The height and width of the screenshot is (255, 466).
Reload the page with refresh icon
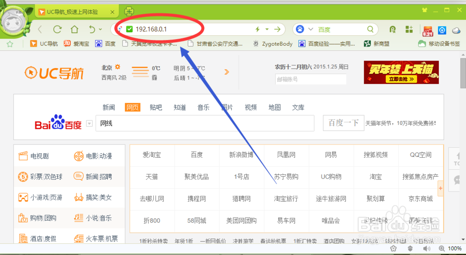coord(57,29)
